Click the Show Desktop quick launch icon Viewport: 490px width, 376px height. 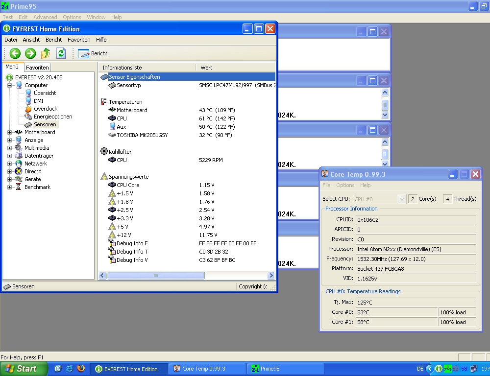tap(58, 369)
